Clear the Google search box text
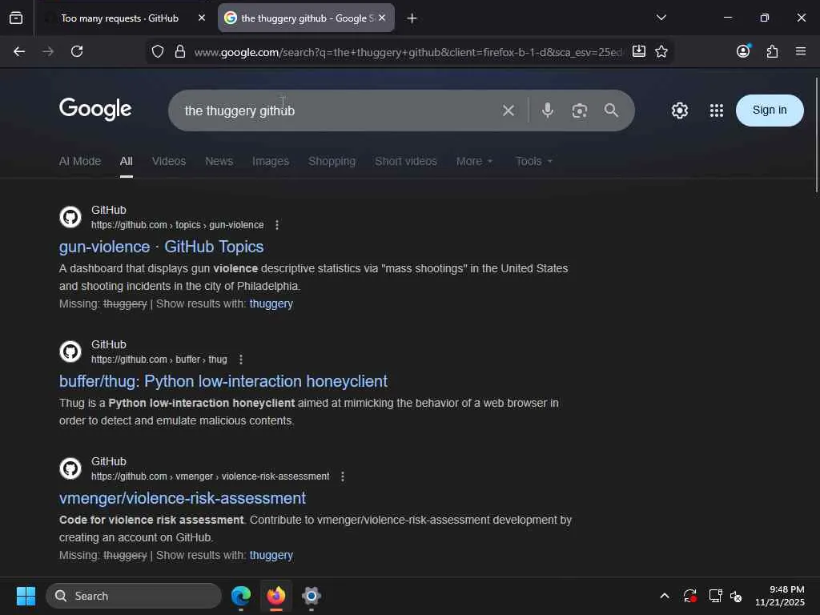This screenshot has height=615, width=820. (x=508, y=111)
